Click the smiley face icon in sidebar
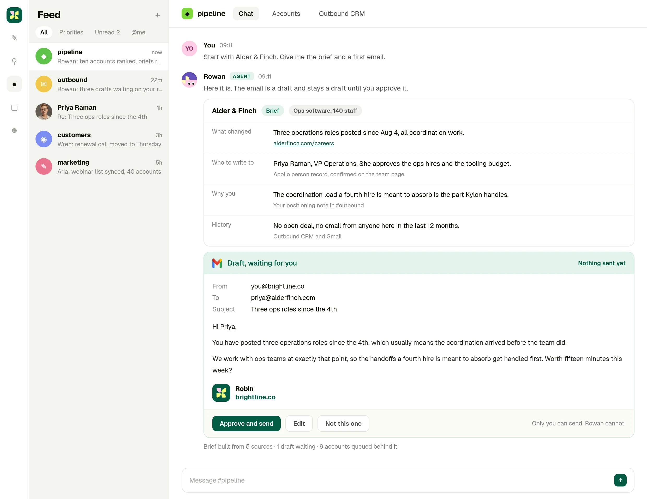The height and width of the screenshot is (499, 647). click(14, 131)
